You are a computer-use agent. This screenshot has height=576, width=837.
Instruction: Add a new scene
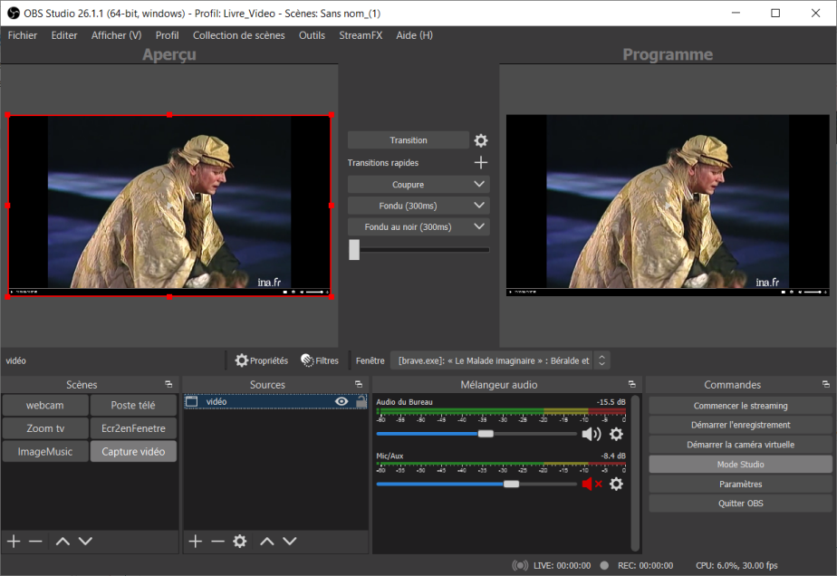(14, 542)
